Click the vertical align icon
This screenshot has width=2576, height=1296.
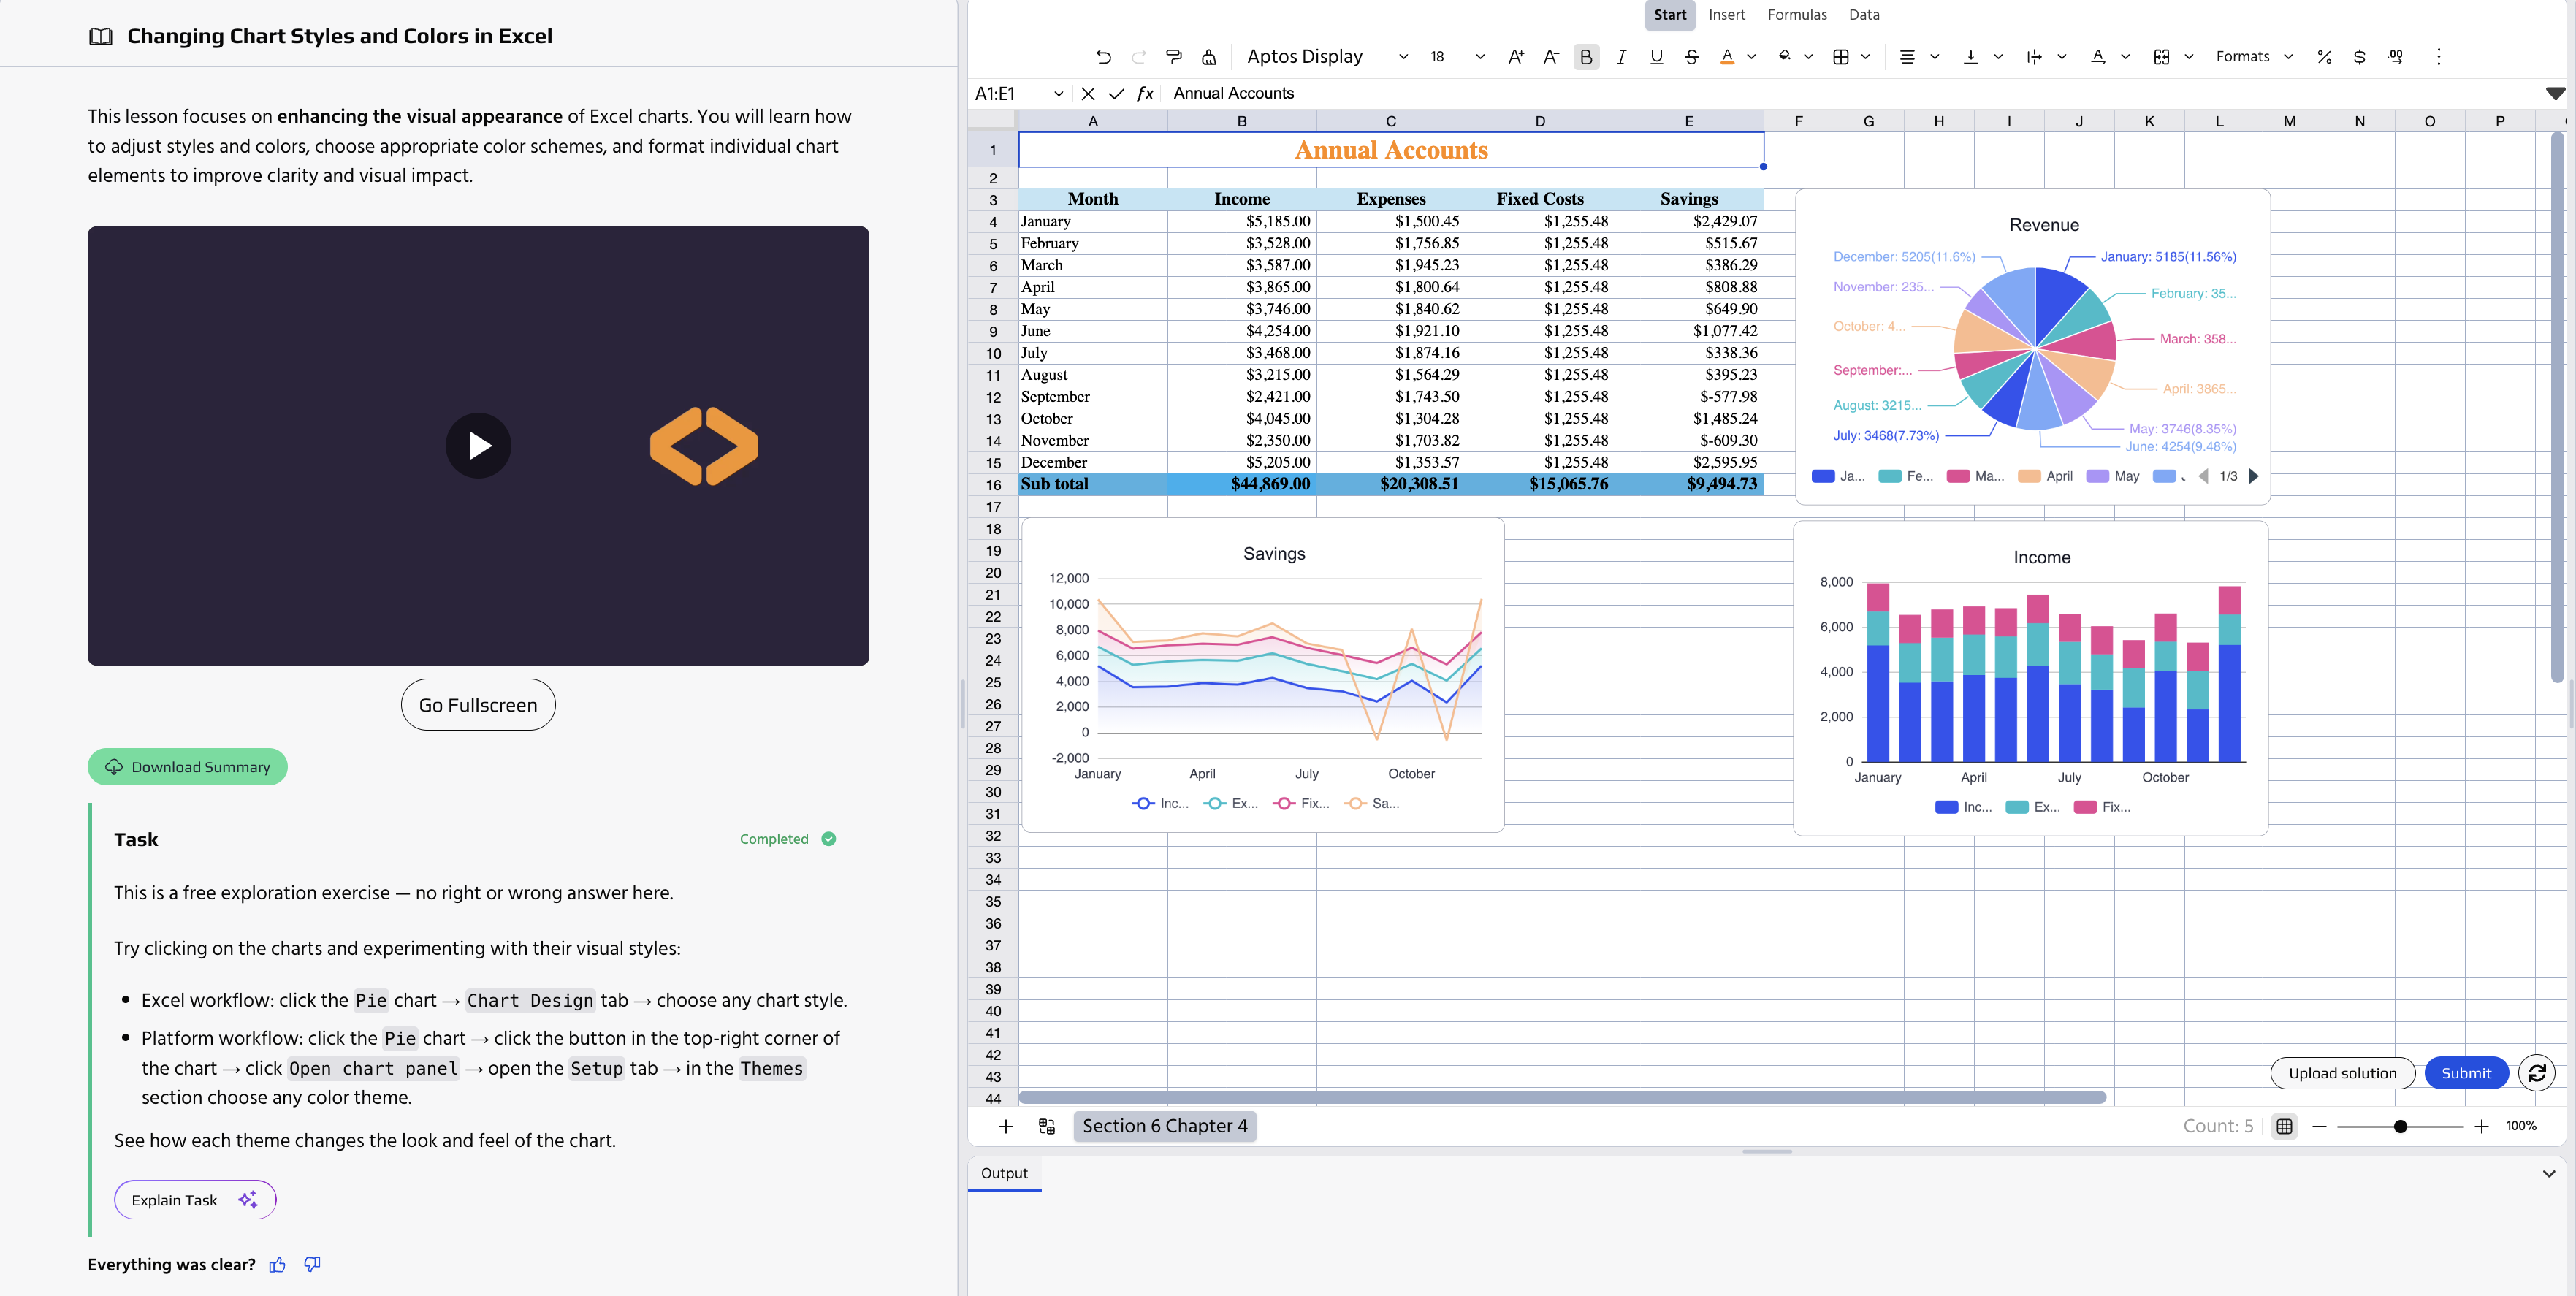tap(1971, 57)
